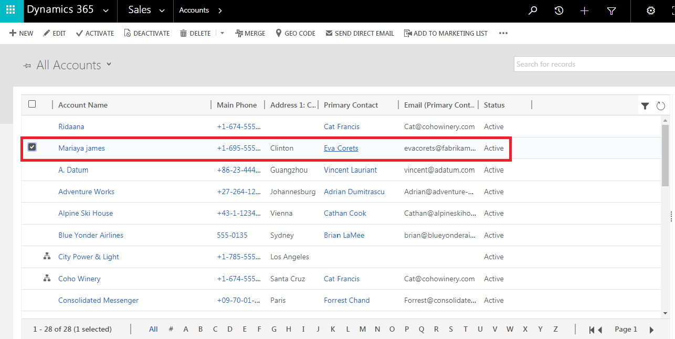This screenshot has height=339, width=675.
Task: Open hierarchy icon for City Power & Light
Action: tap(47, 257)
